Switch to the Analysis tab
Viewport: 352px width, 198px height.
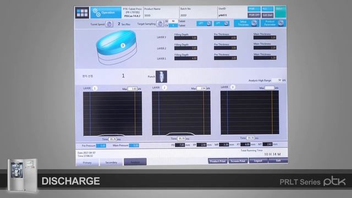(135, 162)
